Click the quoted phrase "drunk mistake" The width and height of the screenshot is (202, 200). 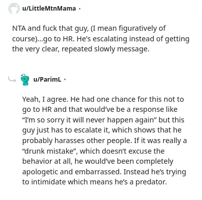click(50, 151)
